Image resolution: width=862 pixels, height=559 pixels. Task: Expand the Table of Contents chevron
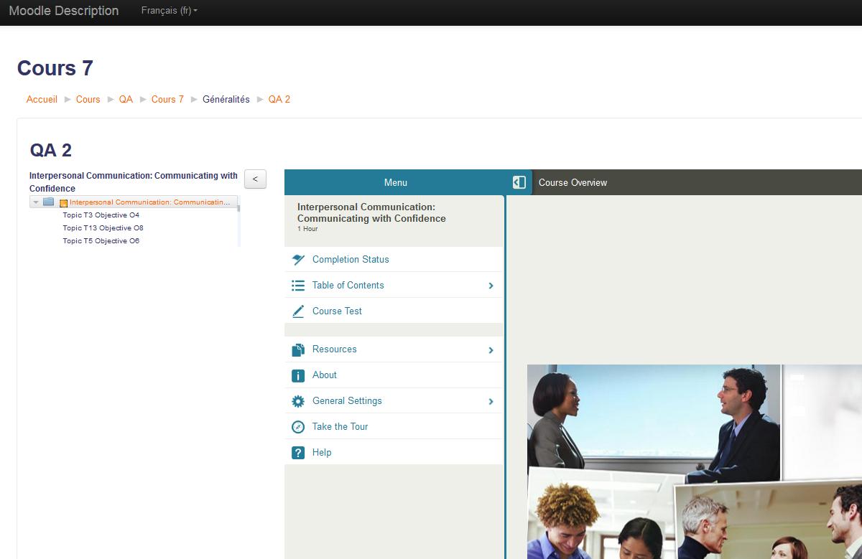click(x=491, y=286)
